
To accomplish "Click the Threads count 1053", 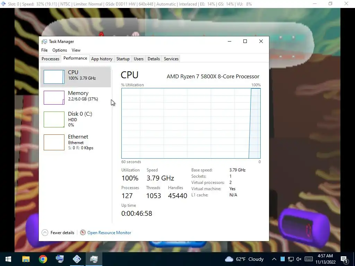I will tap(154, 196).
